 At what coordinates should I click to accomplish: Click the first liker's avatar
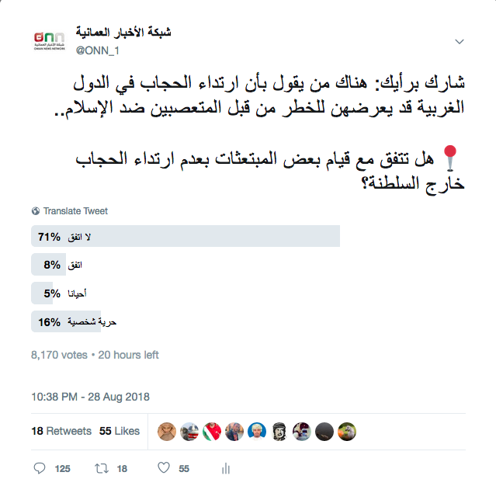(165, 432)
